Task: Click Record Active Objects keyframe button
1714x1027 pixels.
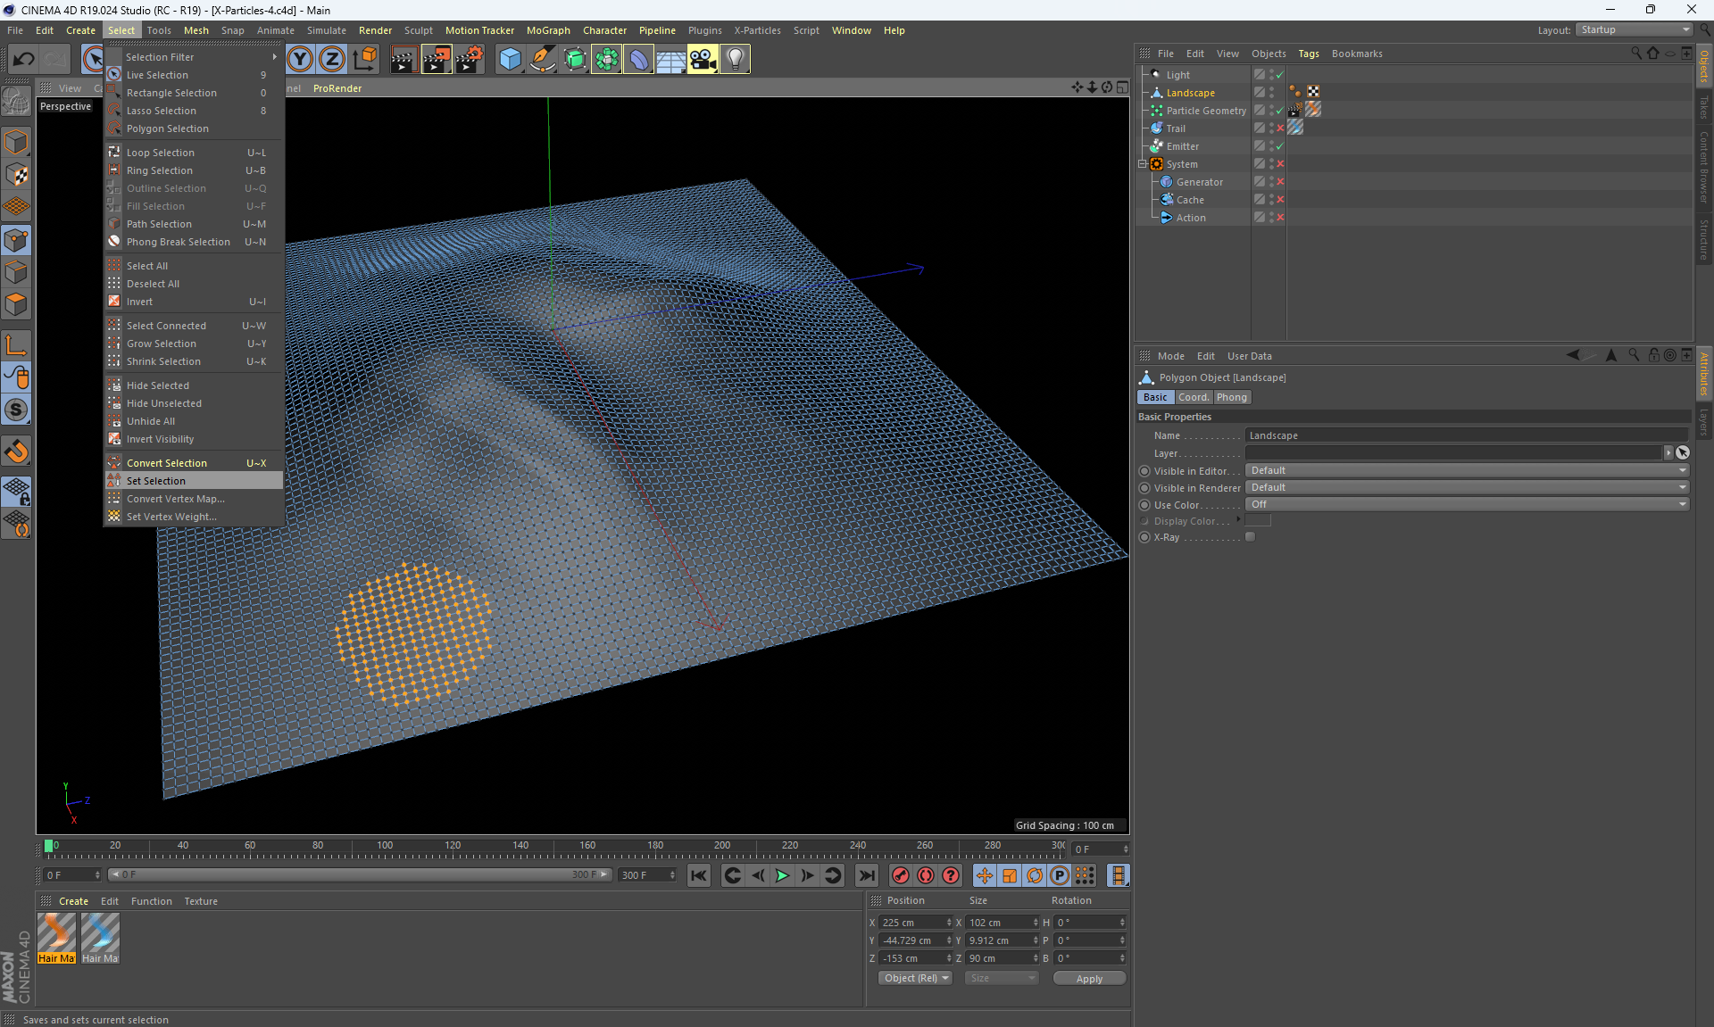Action: coord(901,875)
